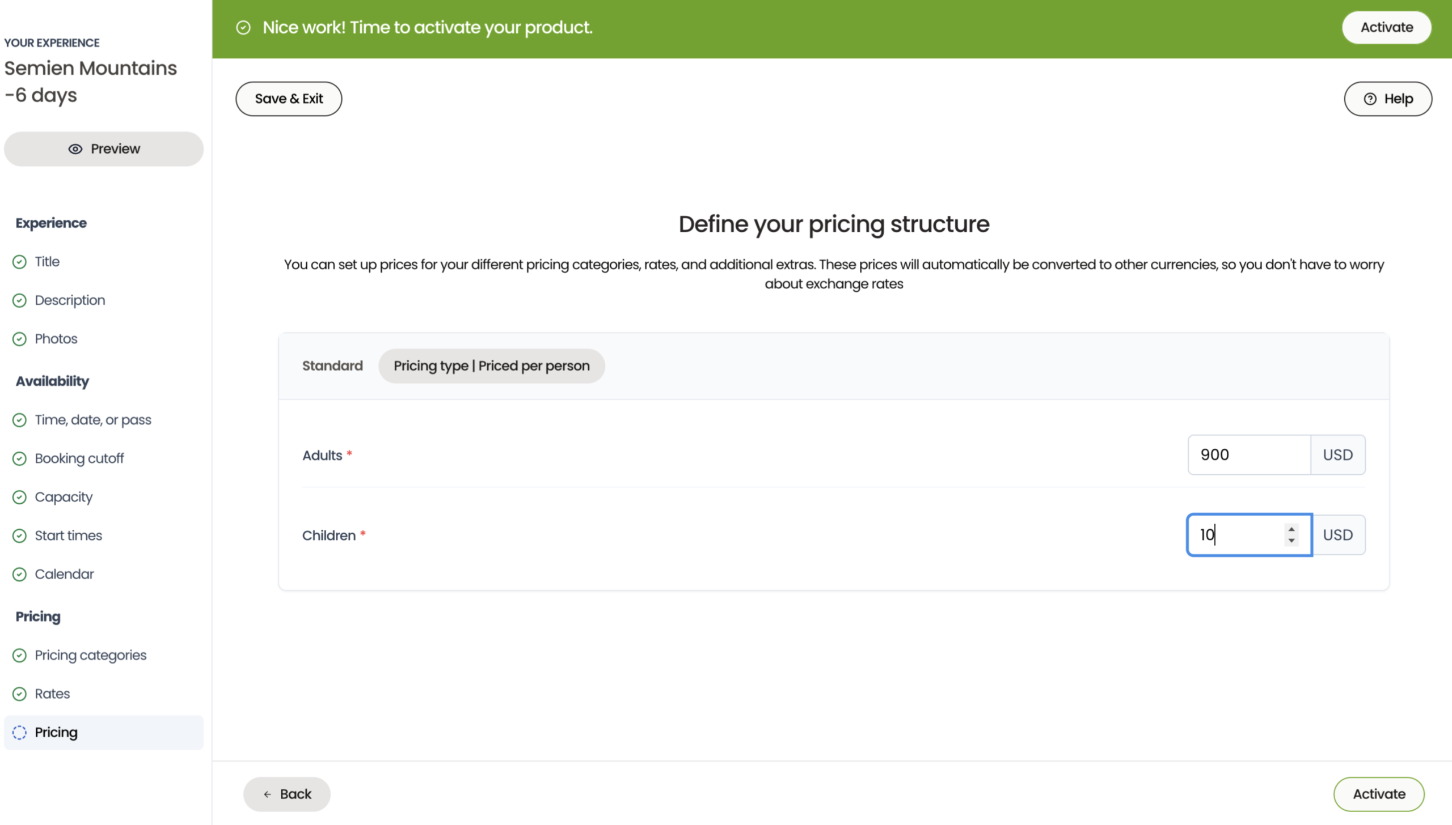The height and width of the screenshot is (825, 1452).
Task: Click the checkmark icon beside Photos
Action: click(19, 339)
